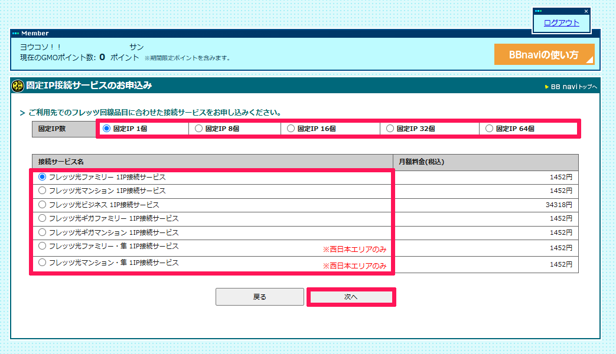
Task: Choose フレッツ光ギガファミリー 1IP接続サービス
Action: (x=42, y=218)
